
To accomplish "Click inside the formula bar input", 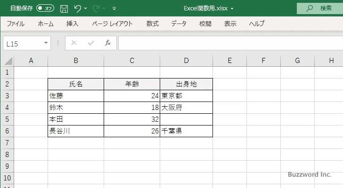I will pyautogui.click(x=231, y=43).
